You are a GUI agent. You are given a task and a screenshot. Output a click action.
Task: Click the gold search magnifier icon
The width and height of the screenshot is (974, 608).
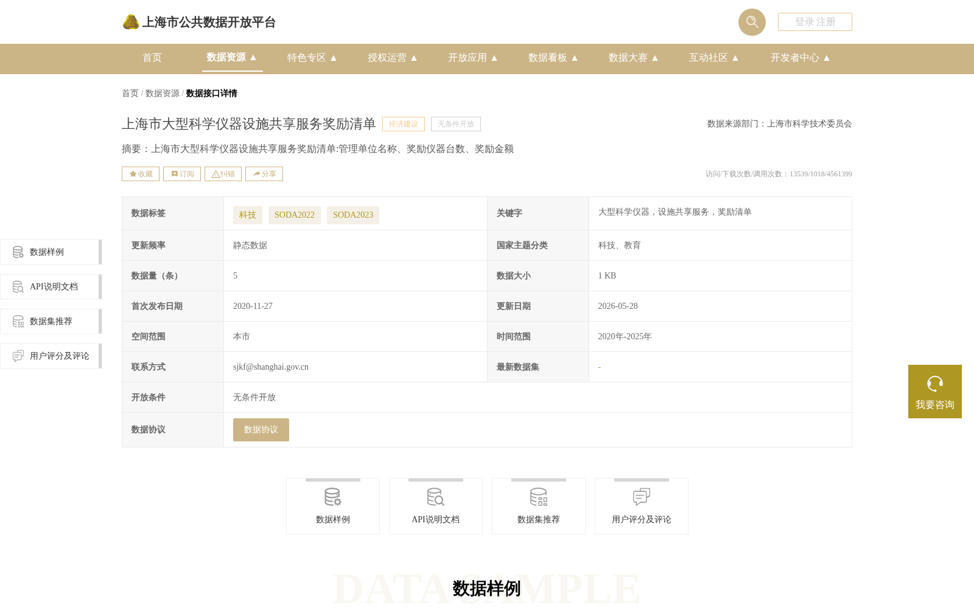[x=752, y=22]
